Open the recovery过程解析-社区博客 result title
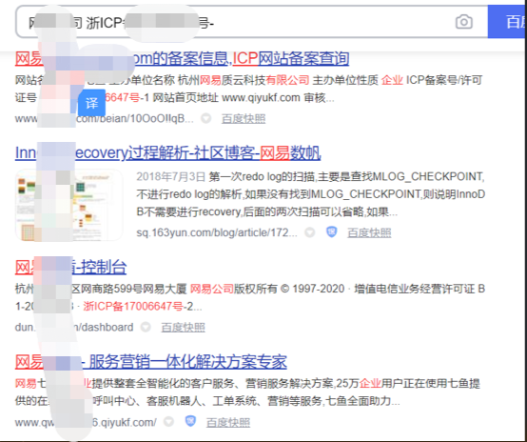Viewport: 527px width, 442px height. 167,152
